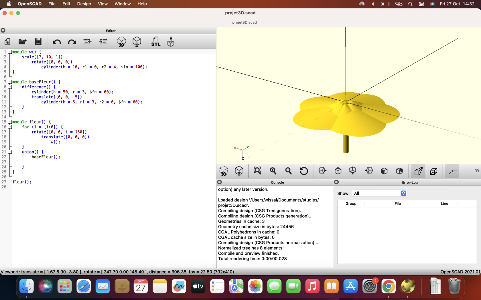481x300 pixels.
Task: Save the file with the floppy disk icon
Action: coord(38,42)
